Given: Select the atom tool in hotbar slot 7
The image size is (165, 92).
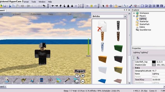Looking at the screenshot, I should coord(50,80).
